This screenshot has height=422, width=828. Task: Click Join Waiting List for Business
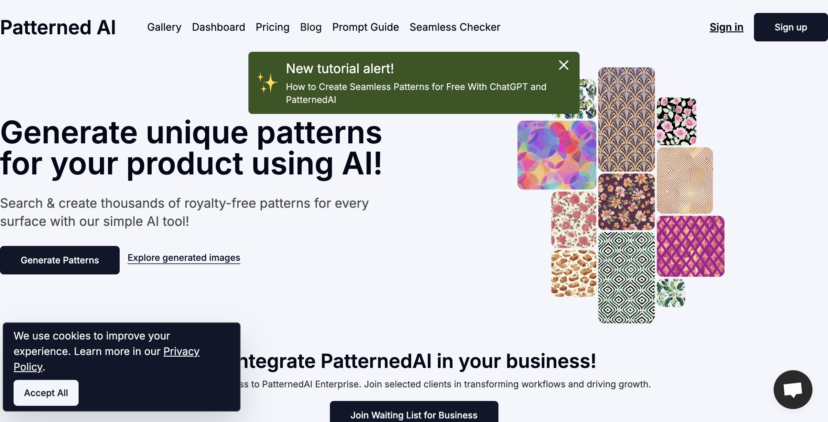tap(414, 414)
